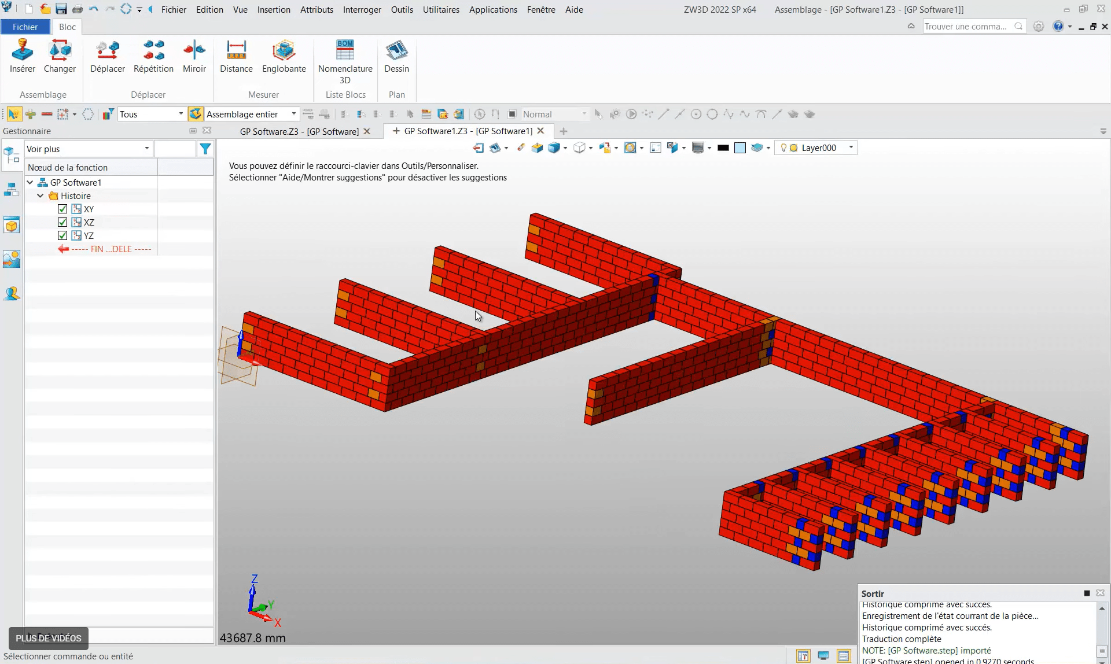Use the Distance measure tool
This screenshot has width=1111, height=664.
(236, 56)
